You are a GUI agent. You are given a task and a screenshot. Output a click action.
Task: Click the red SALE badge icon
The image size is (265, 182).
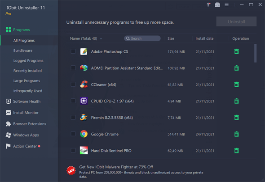71,170
